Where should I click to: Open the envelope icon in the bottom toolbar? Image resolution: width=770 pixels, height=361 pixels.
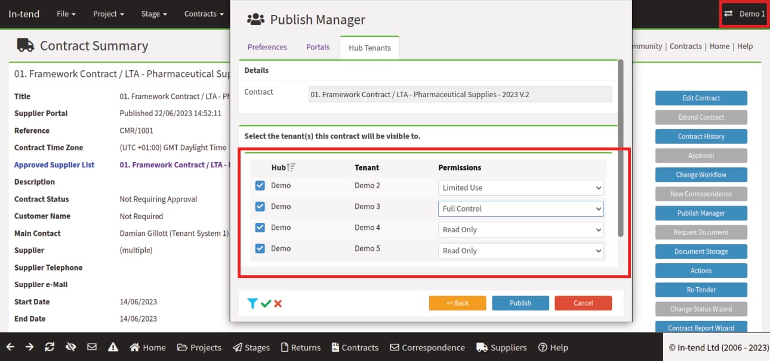point(91,347)
